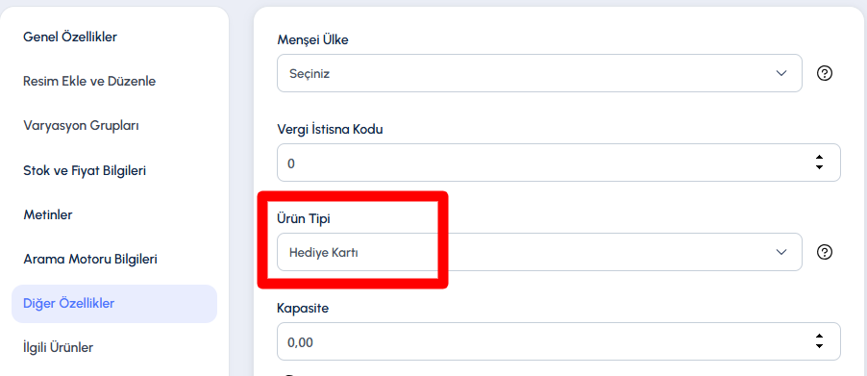The height and width of the screenshot is (376, 867).
Task: Increase Vergi İstisna Kodu with up arrow
Action: [x=820, y=158]
